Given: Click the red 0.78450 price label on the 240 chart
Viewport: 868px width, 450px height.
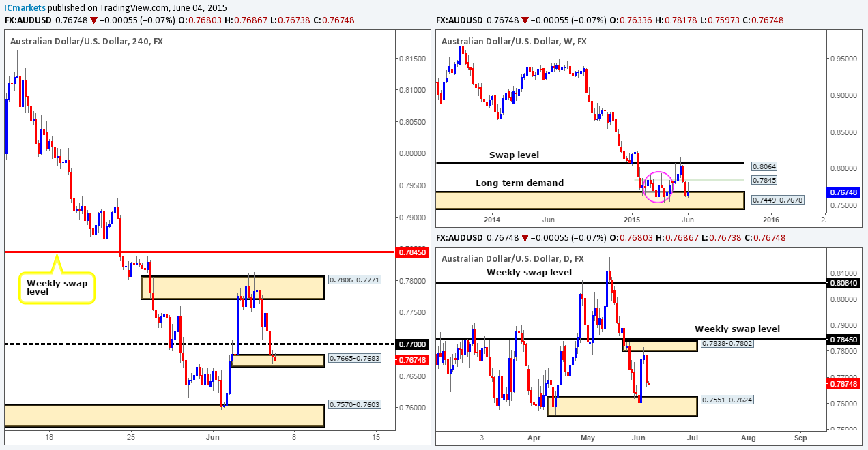Looking at the screenshot, I should coord(413,252).
